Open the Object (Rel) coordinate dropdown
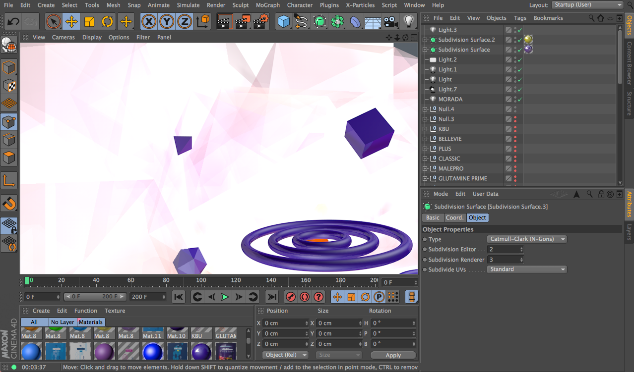Viewport: 634px width, 372px height. coord(285,355)
